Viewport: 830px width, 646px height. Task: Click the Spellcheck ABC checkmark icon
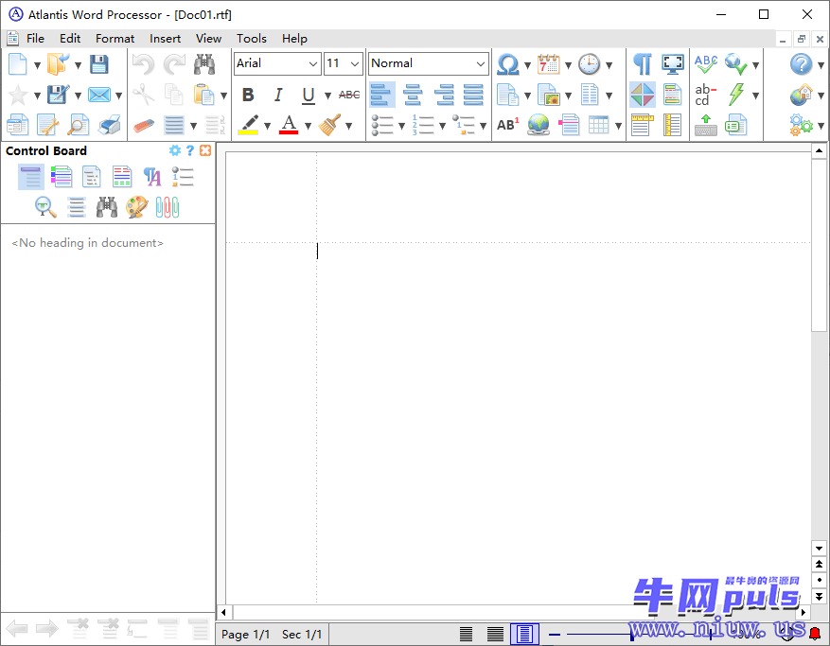[x=706, y=64]
